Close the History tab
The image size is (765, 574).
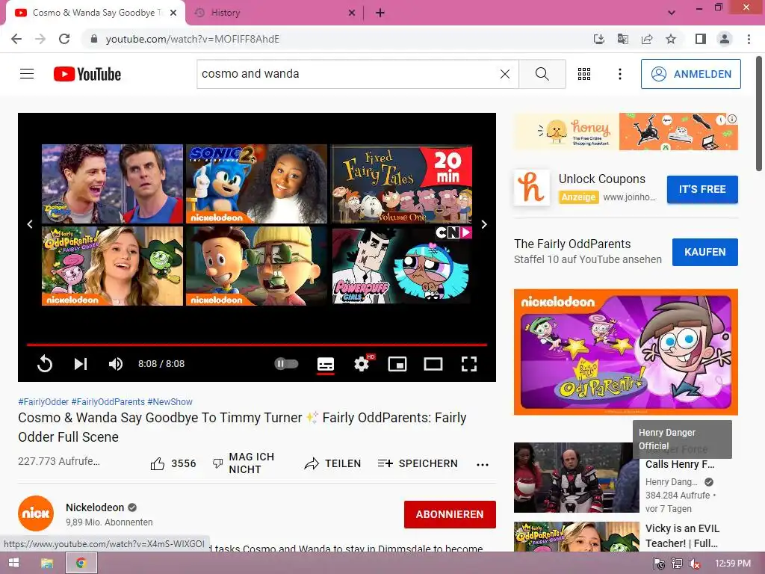(x=351, y=13)
